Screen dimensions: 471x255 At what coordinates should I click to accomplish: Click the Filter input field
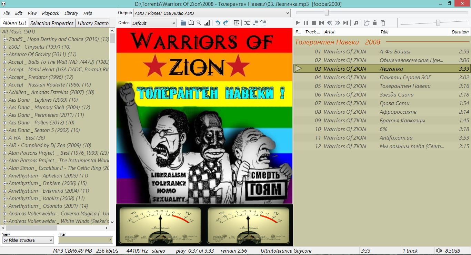[85, 240]
